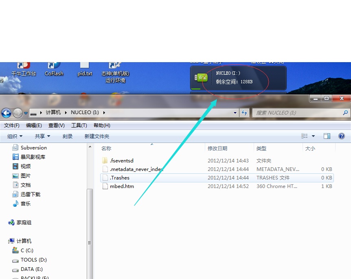
Task: Open the view options dropdown arrow
Action: pos(314,136)
